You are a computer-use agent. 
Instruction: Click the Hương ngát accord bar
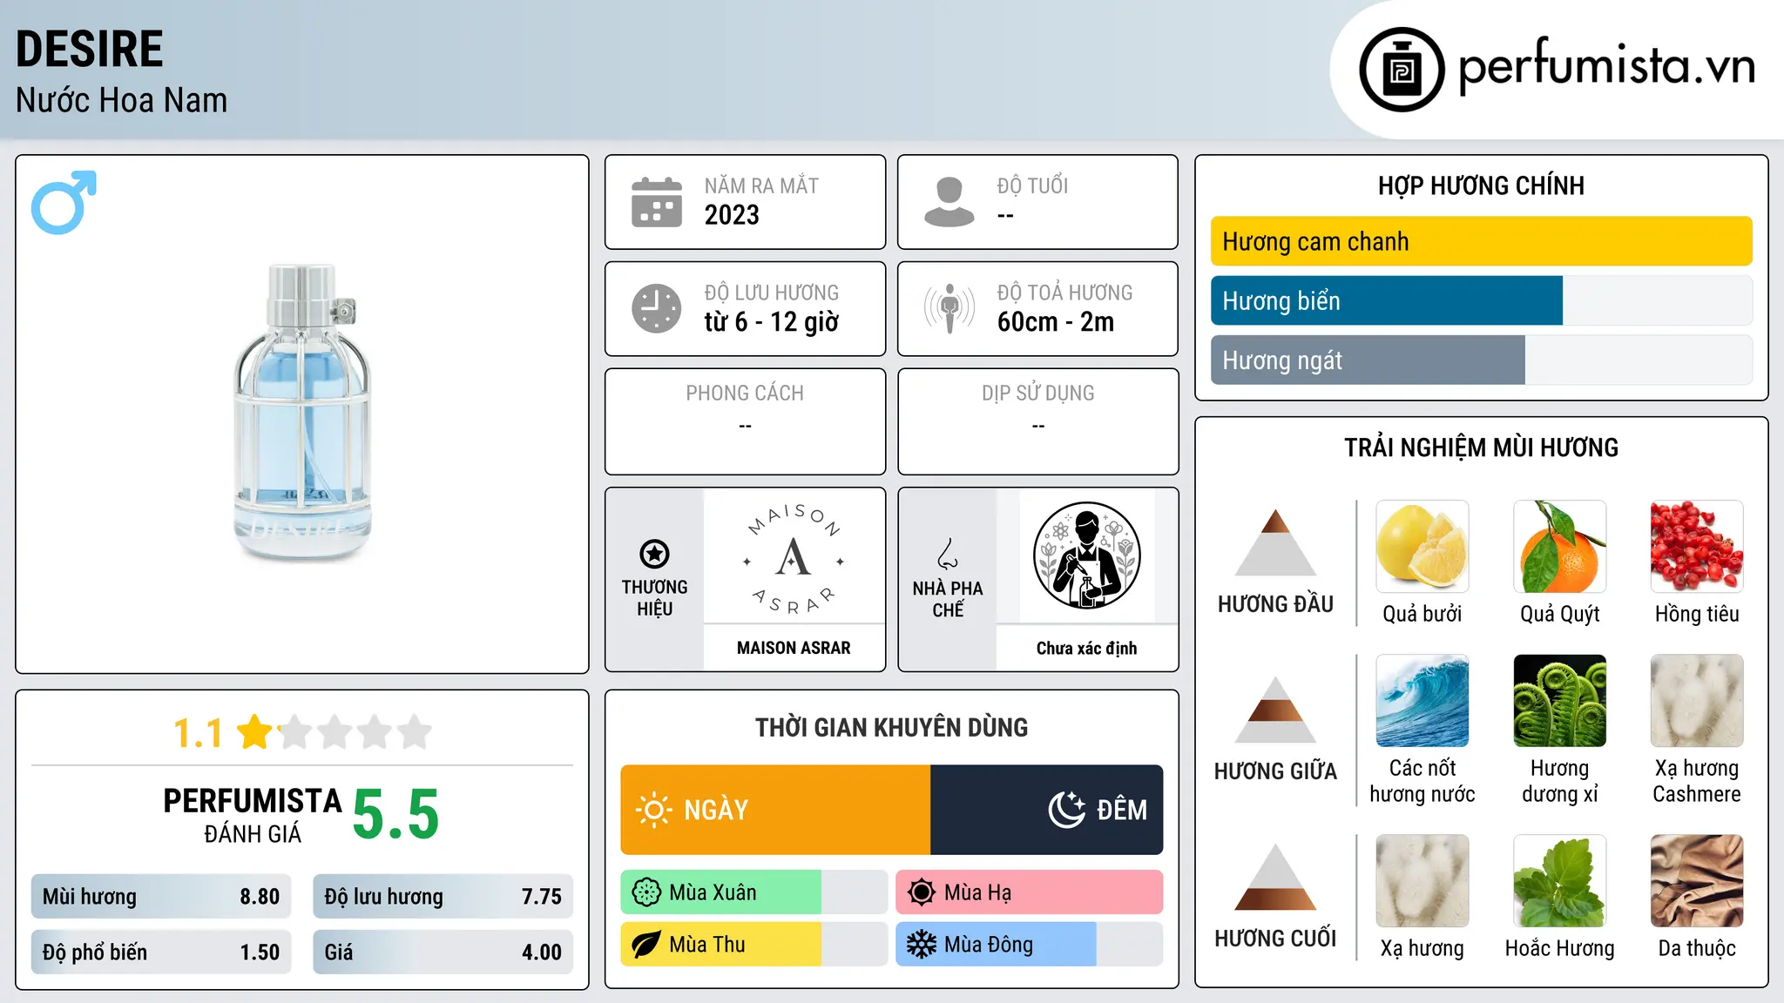pos(1481,360)
